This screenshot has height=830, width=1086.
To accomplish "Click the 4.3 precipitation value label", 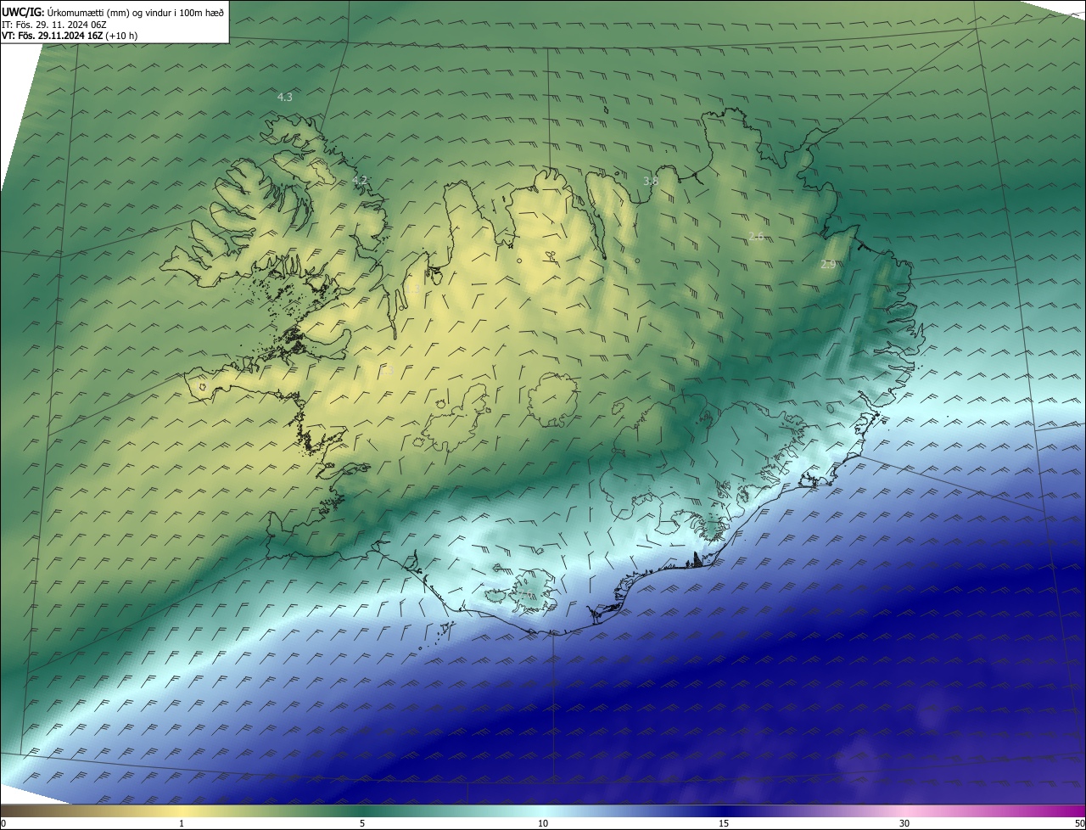I will (x=285, y=98).
